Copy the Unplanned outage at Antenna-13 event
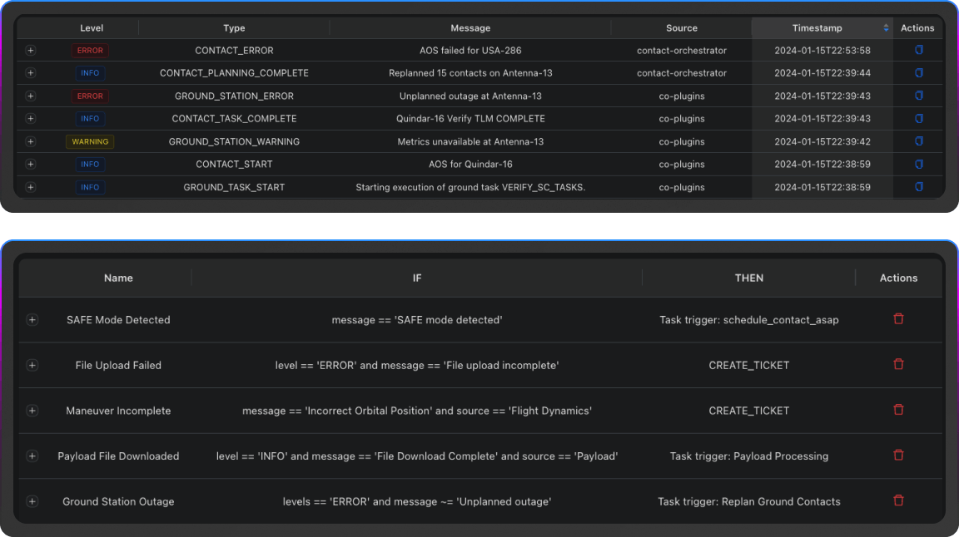This screenshot has width=959, height=537. [x=919, y=96]
